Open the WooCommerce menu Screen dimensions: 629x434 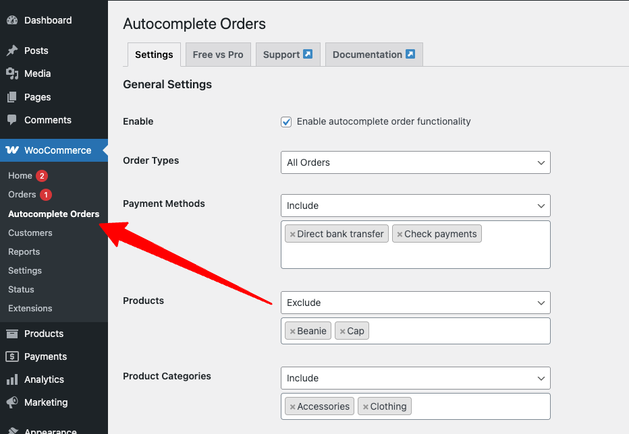(x=54, y=150)
